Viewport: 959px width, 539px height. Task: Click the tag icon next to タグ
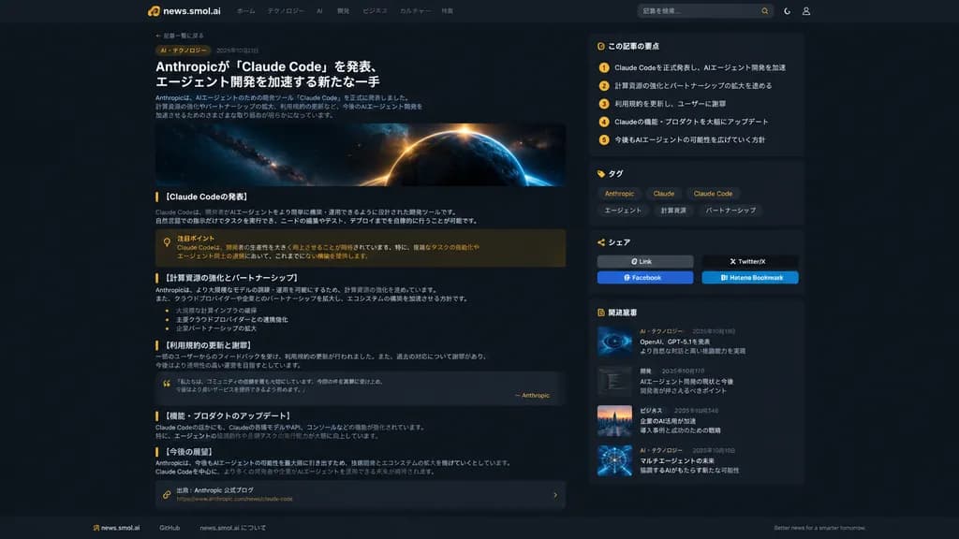600,173
